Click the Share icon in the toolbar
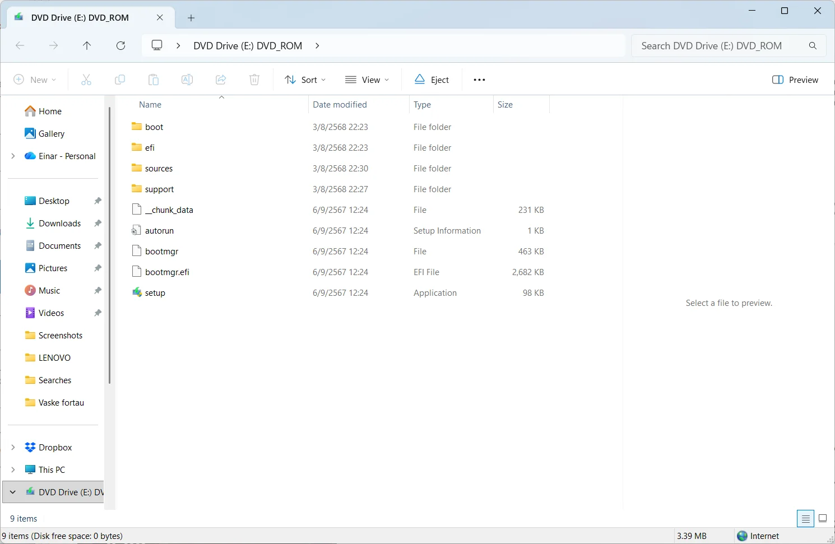Screen dimensions: 835x544 (221, 80)
